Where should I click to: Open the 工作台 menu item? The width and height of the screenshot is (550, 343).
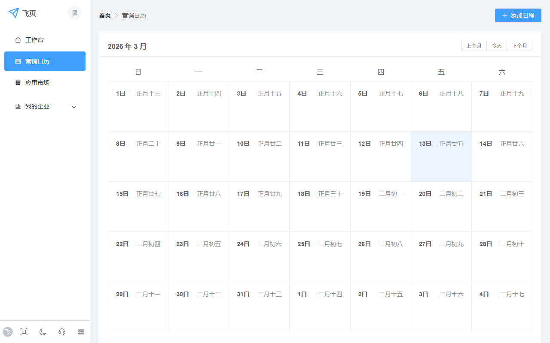pos(34,40)
